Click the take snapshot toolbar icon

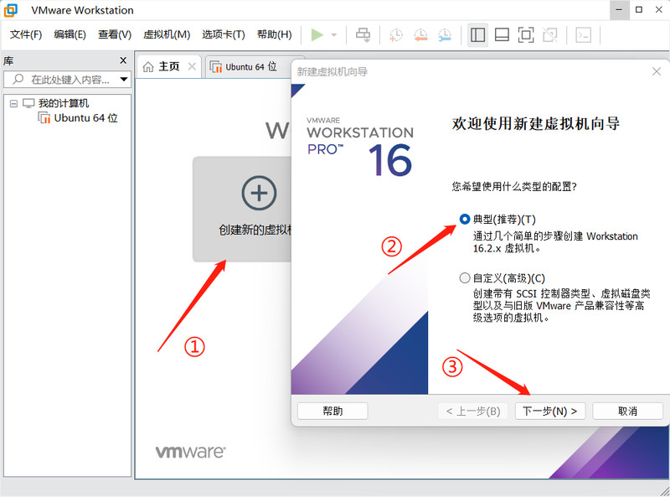pos(396,35)
